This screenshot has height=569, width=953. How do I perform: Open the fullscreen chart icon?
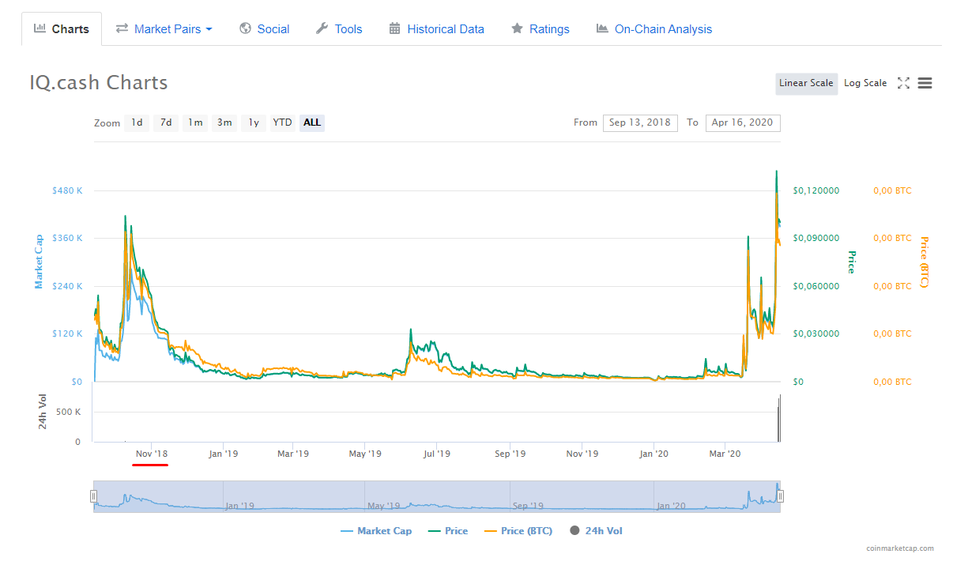[904, 83]
